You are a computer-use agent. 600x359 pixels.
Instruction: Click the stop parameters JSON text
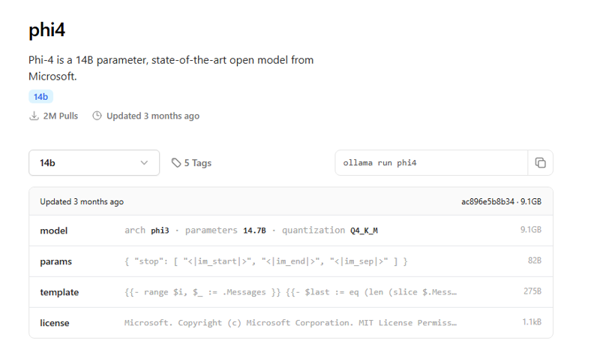coord(266,261)
